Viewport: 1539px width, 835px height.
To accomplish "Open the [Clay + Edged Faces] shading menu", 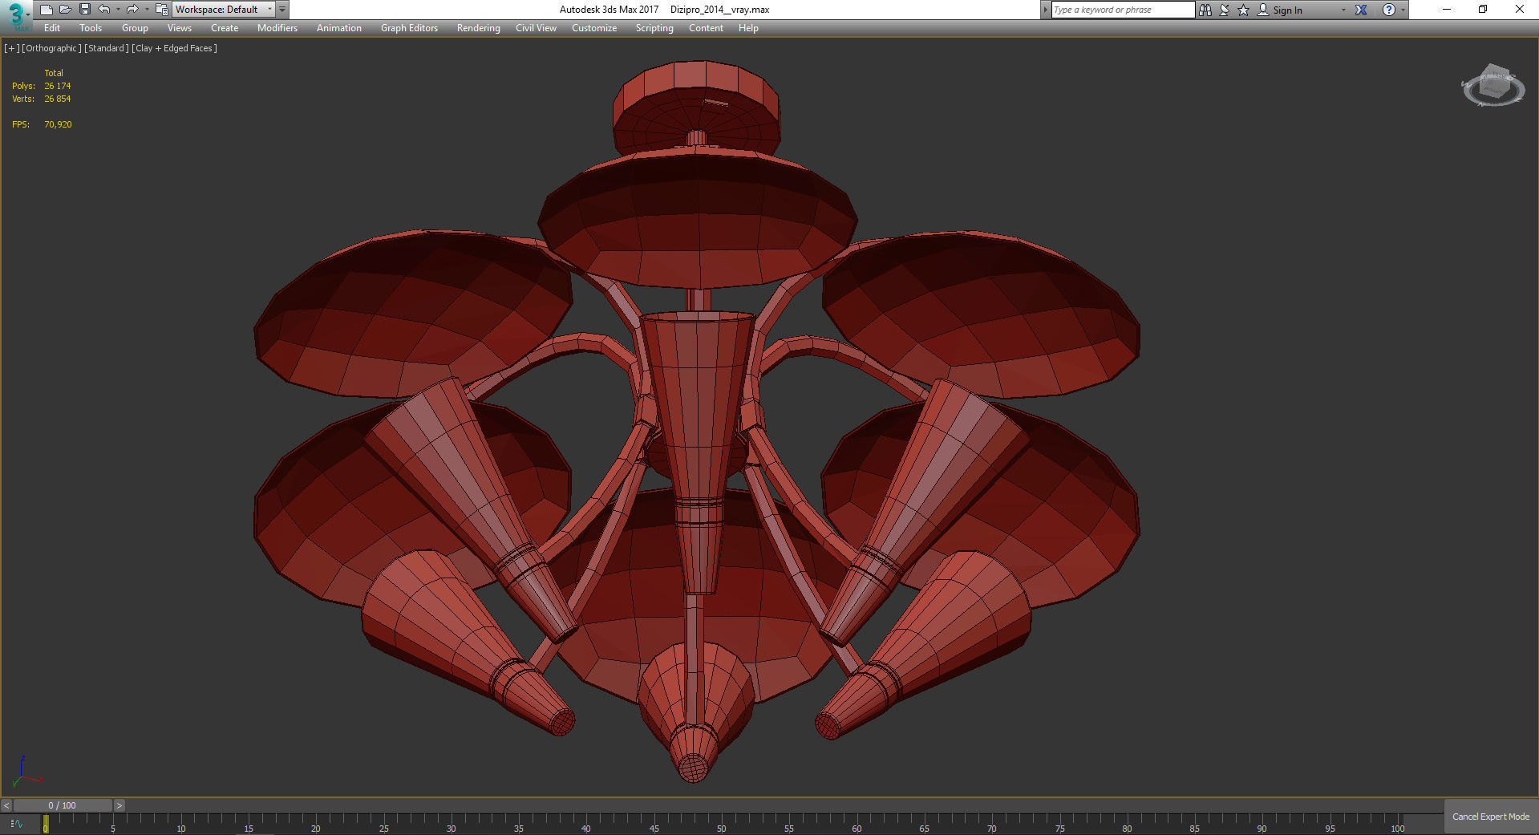I will (x=174, y=48).
